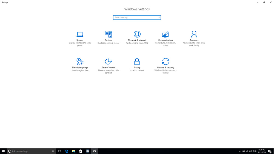Screen dimensions: 274x154
Task: Activate the Cortana microphone icon
Action: [x=53, y=151]
